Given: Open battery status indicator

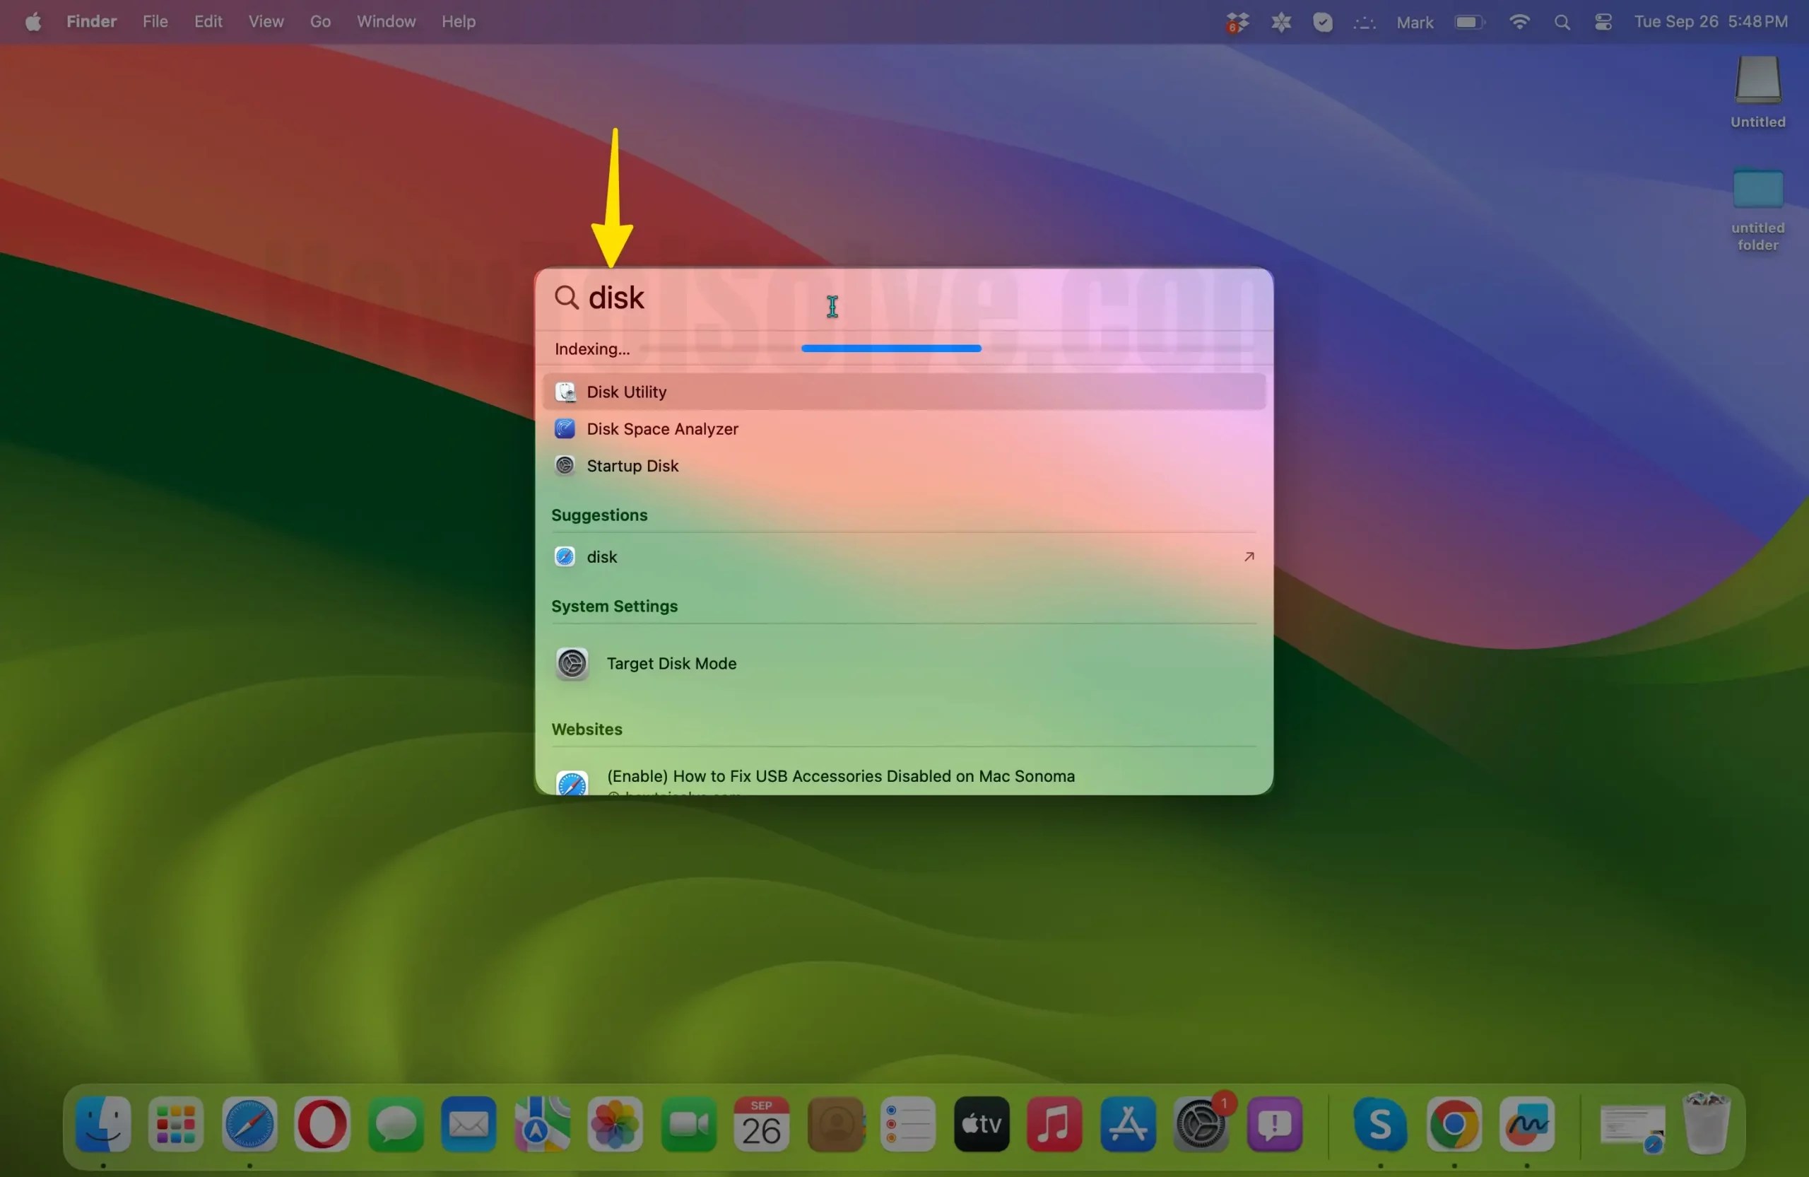Looking at the screenshot, I should [1468, 21].
